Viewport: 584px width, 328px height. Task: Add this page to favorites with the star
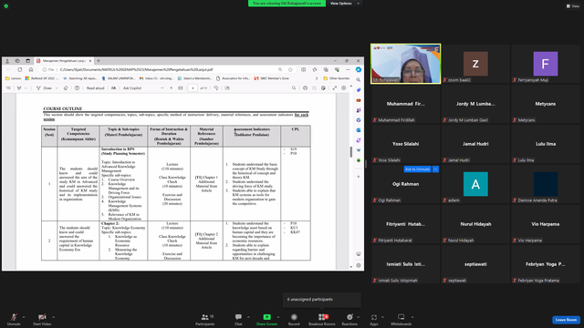click(x=290, y=69)
